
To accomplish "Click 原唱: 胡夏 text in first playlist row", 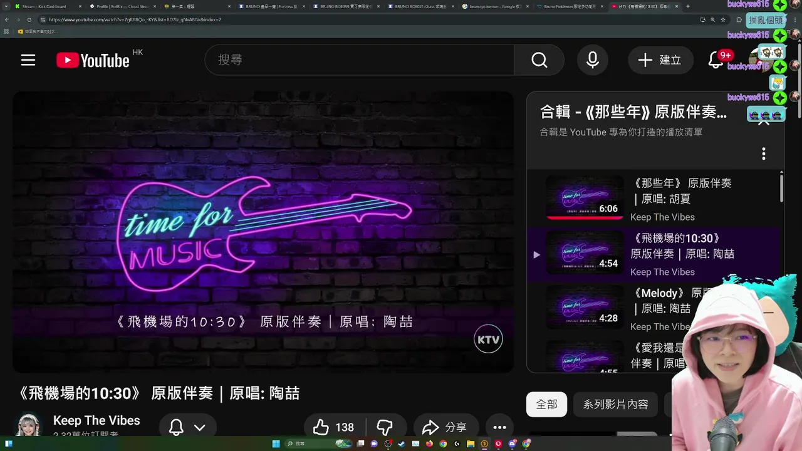I will 667,199.
